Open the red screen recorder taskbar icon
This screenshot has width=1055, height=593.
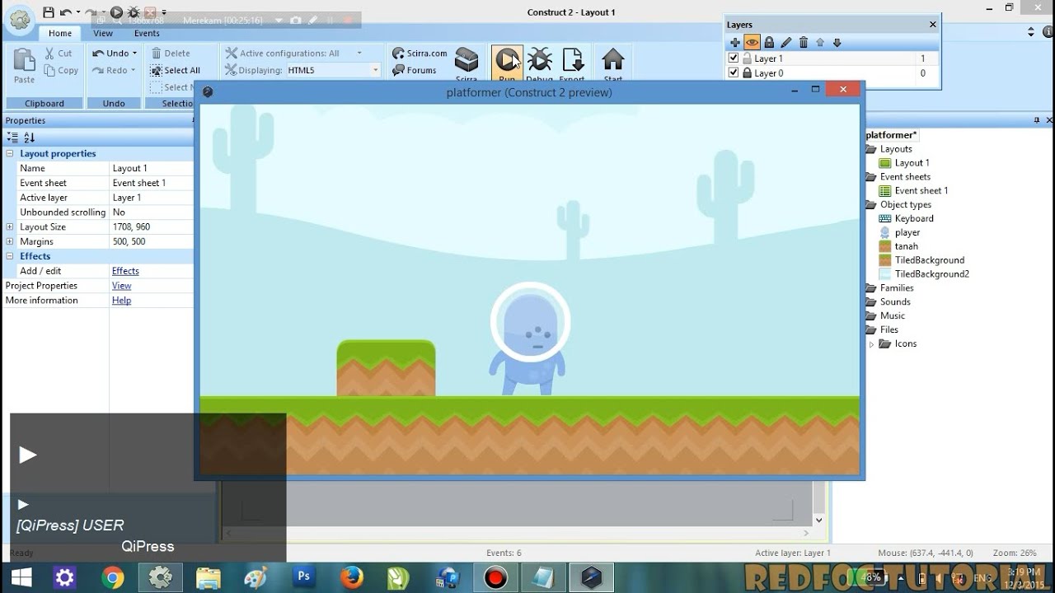click(495, 577)
